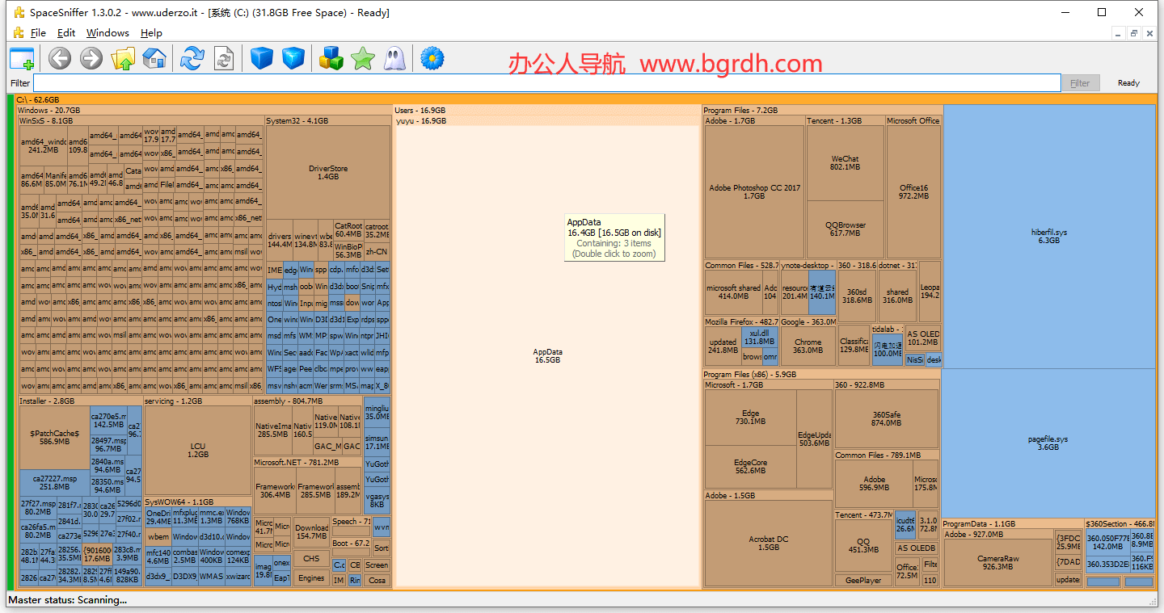The image size is (1164, 613).
Task: Select the pagefile.sys block
Action: click(1048, 443)
